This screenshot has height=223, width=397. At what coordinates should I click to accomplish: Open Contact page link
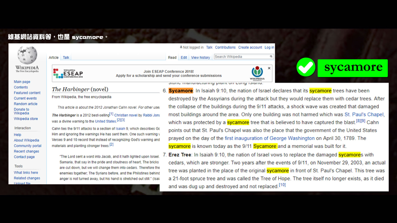click(x=24, y=157)
